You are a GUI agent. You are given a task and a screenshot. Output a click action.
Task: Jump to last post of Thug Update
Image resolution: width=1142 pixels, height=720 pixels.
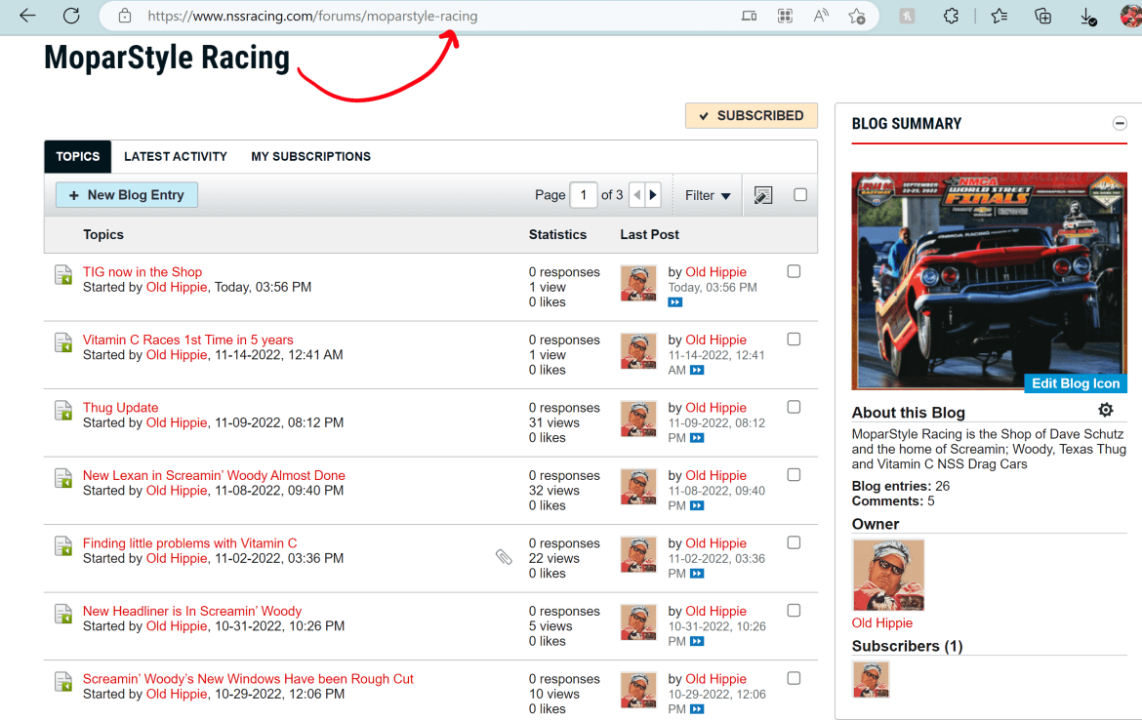coord(697,437)
